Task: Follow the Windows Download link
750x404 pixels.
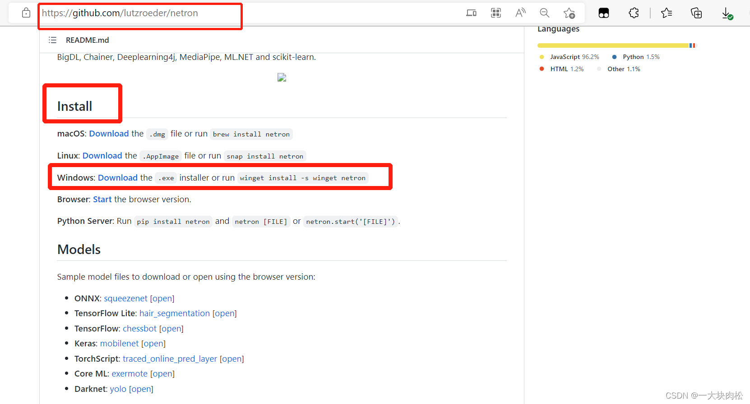Action: 118,178
